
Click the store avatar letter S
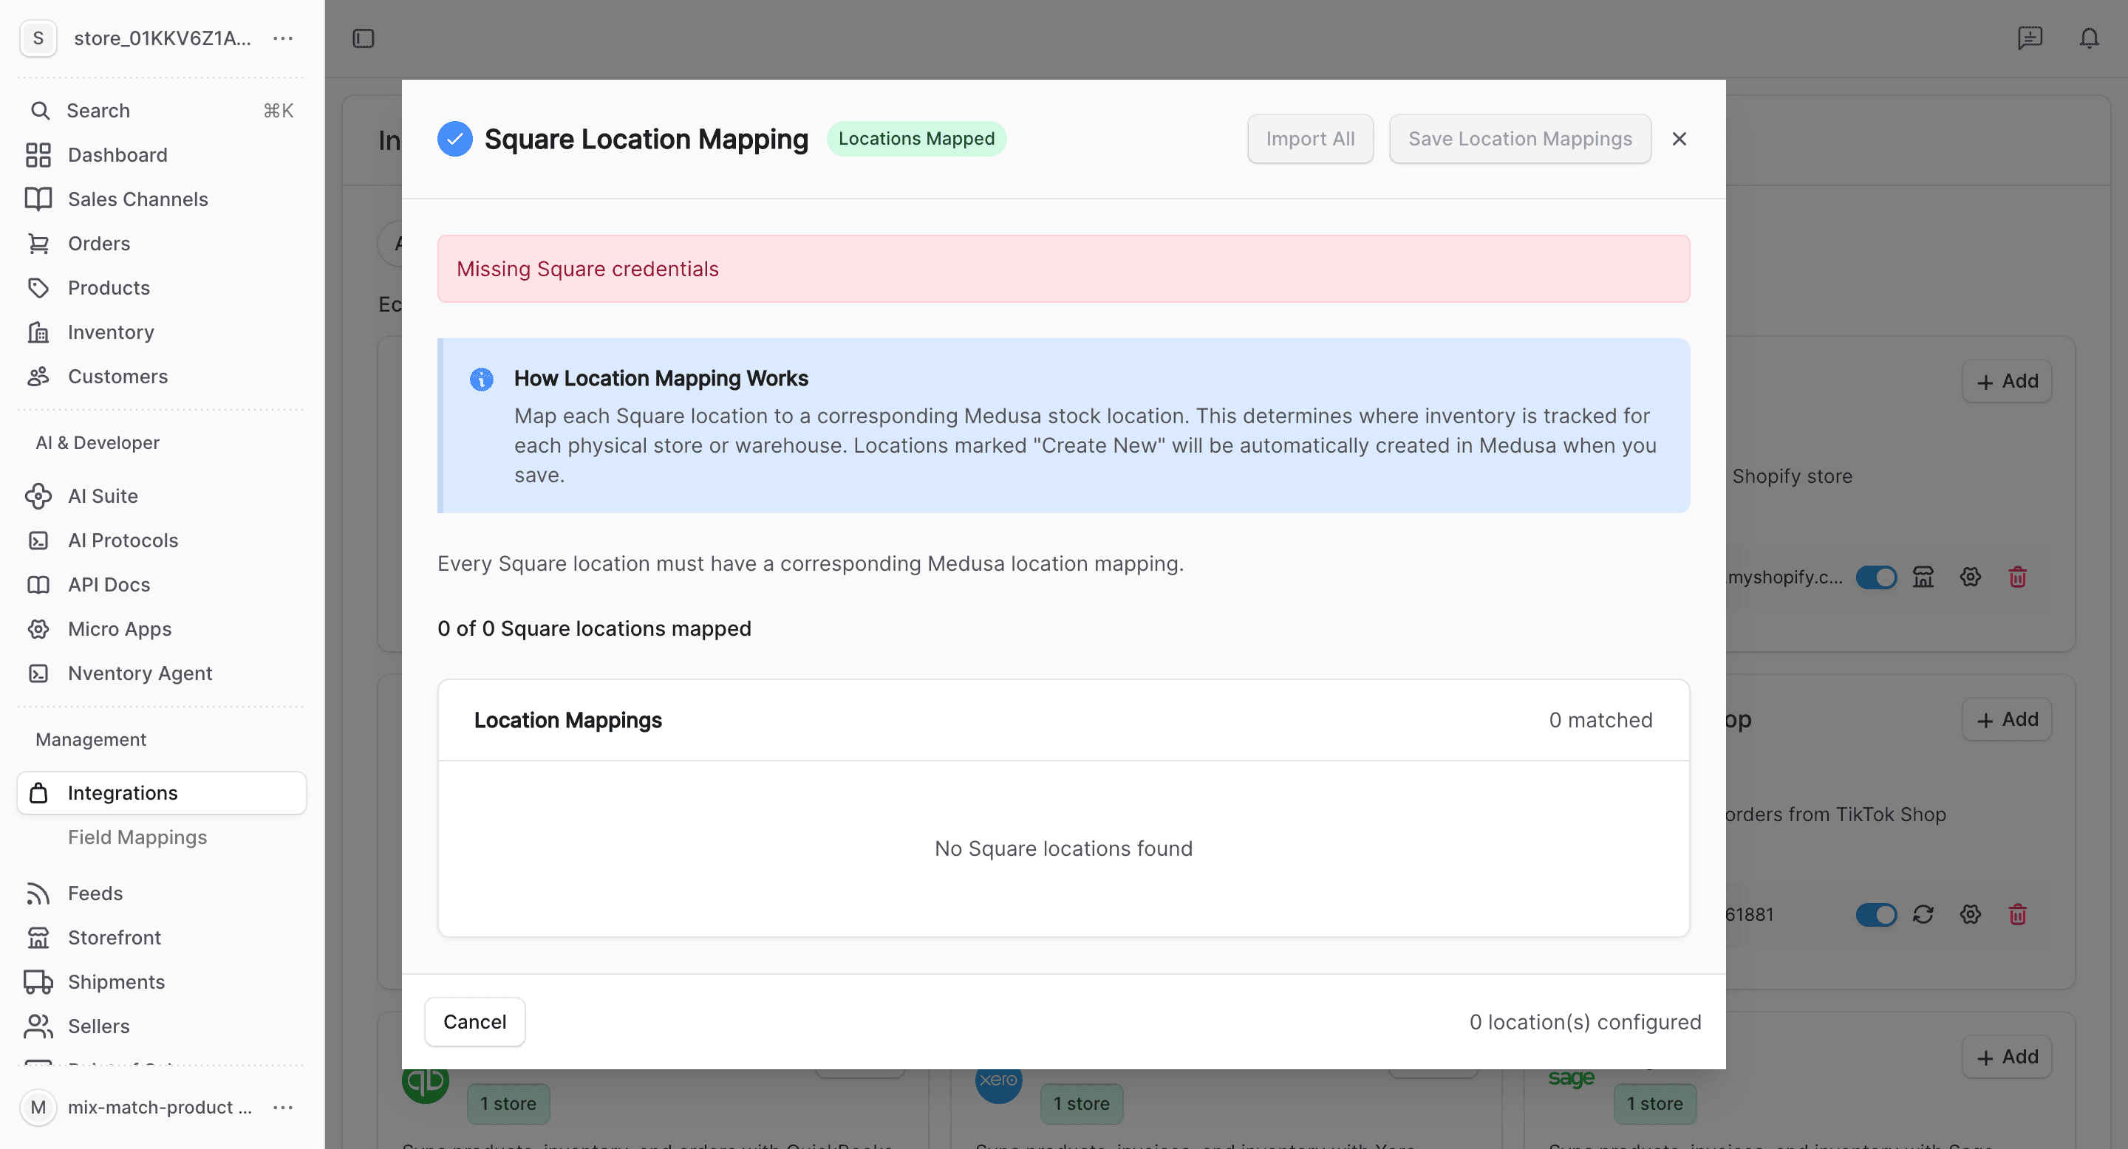coord(38,38)
